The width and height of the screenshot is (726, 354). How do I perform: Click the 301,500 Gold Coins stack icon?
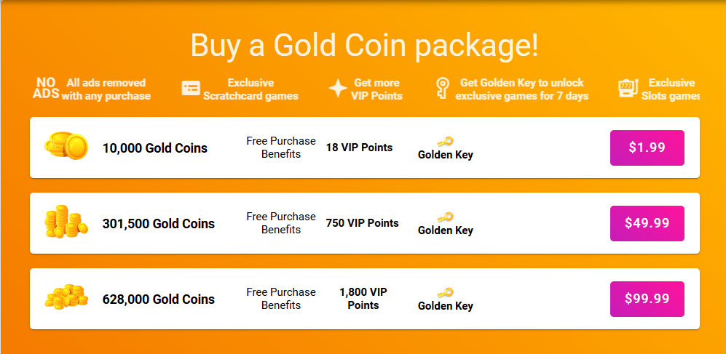[x=66, y=222]
